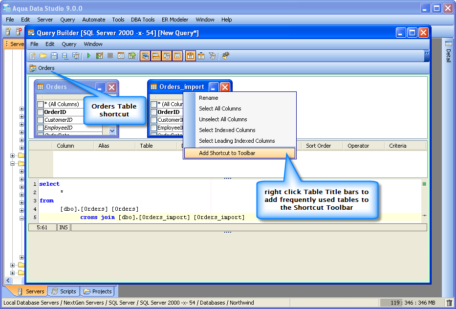The height and width of the screenshot is (309, 456).
Task: Click the table icon in the Orders_import title bar
Action: pos(153,87)
